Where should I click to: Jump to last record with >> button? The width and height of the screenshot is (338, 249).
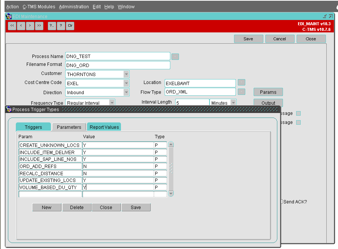point(39,26)
